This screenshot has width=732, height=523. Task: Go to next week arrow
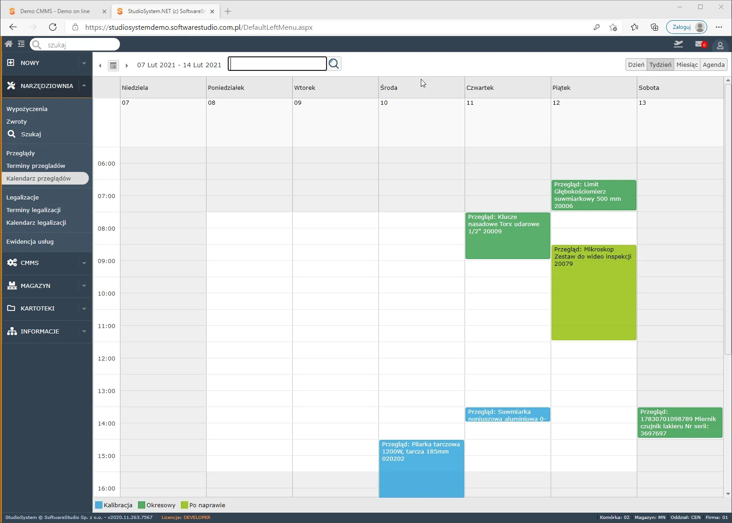click(127, 65)
